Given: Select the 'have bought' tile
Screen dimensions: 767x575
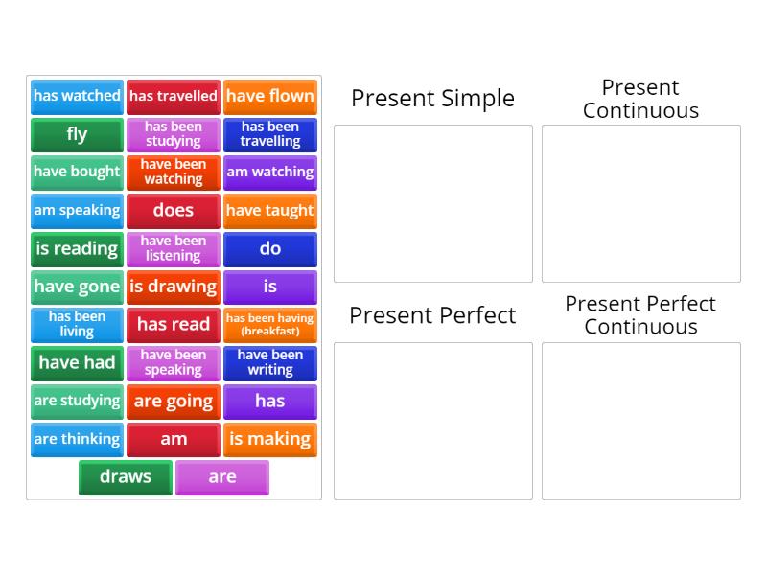Looking at the screenshot, I should [x=76, y=172].
